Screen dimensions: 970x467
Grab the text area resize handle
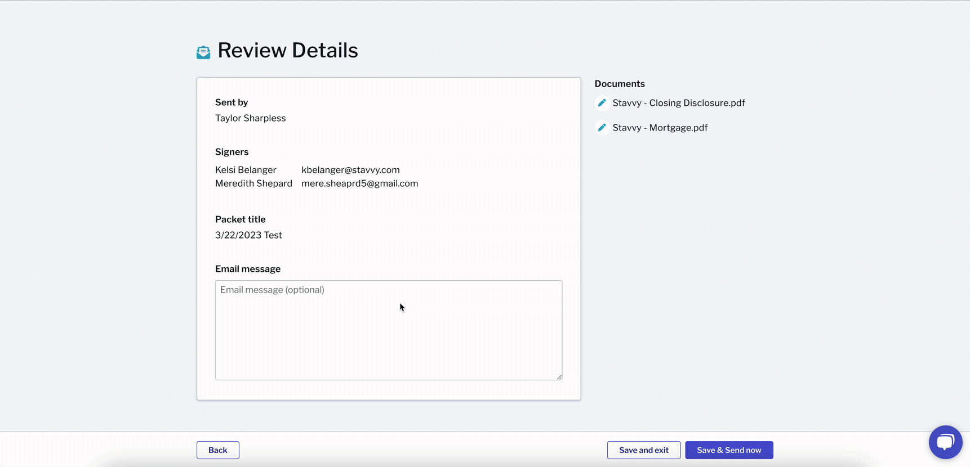tap(559, 377)
